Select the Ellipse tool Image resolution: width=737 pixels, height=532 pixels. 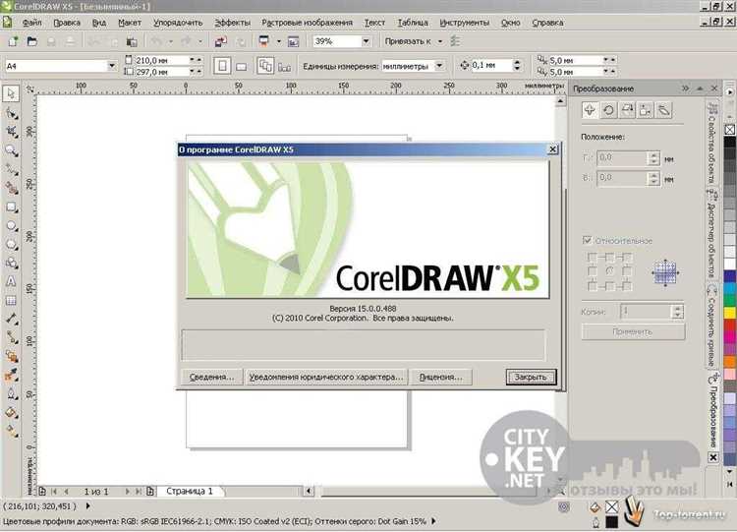pos(11,226)
